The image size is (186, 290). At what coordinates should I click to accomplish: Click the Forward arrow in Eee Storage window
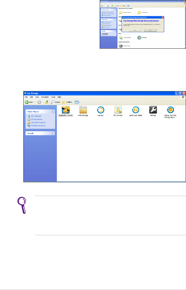(x=39, y=102)
